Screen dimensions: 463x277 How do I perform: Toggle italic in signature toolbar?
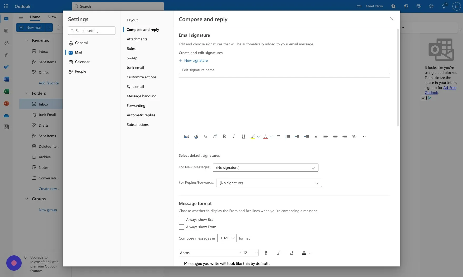pyautogui.click(x=234, y=137)
